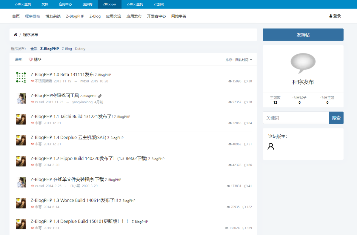Viewport: 357px width, 235px height.
Task: Open Z-BlogPHP in the main navigation
Action: click(x=75, y=16)
